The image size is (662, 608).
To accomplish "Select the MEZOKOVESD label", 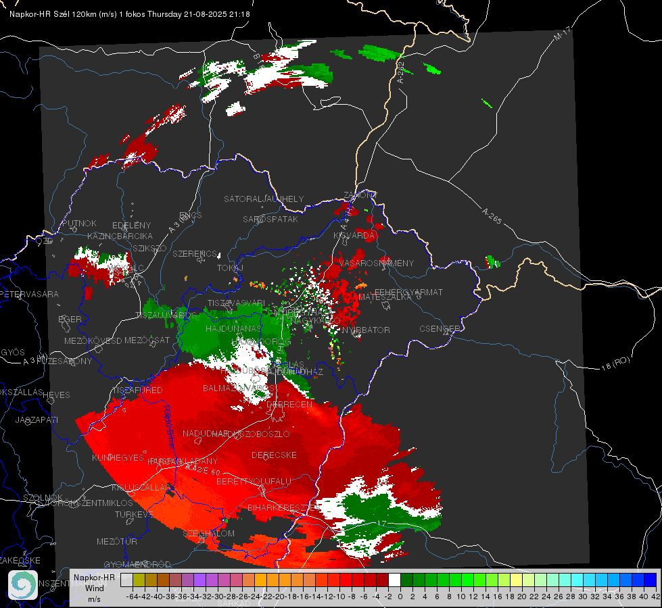I will 93,340.
